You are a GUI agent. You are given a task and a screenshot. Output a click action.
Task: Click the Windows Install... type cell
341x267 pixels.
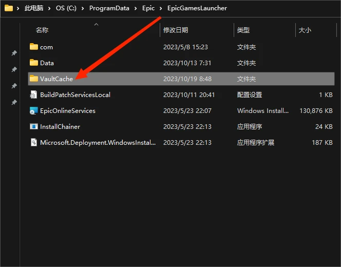click(x=263, y=111)
